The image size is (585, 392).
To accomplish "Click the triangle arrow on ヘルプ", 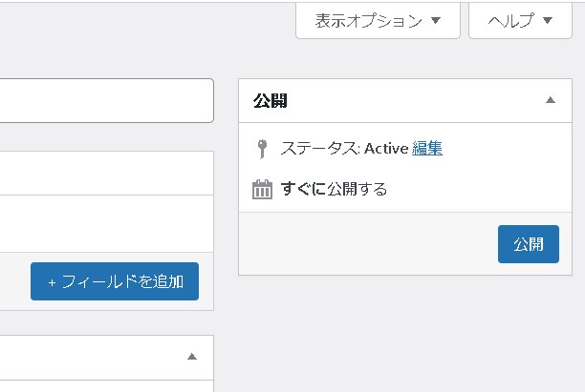I will pyautogui.click(x=548, y=20).
